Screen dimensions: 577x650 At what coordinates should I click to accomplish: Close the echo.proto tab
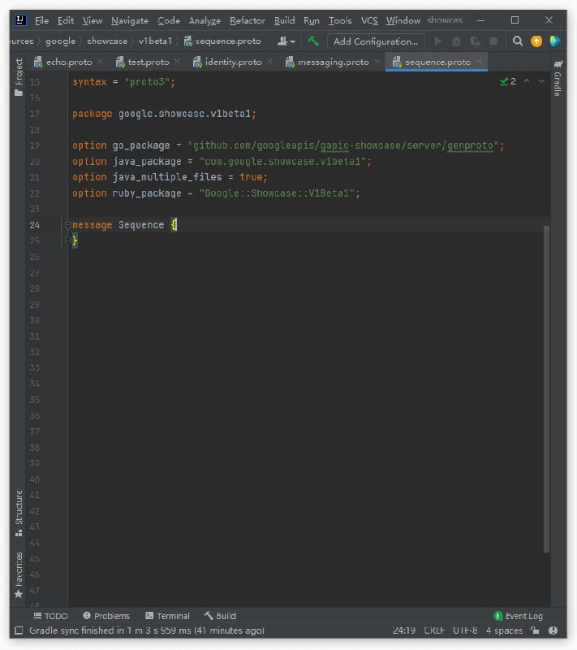coord(101,62)
